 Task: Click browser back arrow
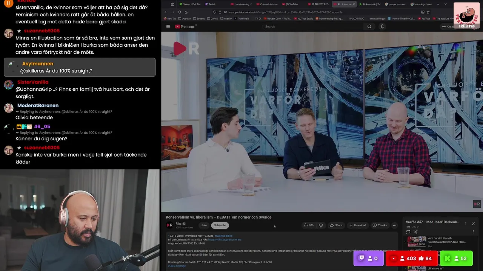tap(166, 12)
